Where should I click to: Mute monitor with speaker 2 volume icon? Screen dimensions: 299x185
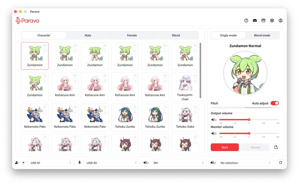[x=214, y=133]
